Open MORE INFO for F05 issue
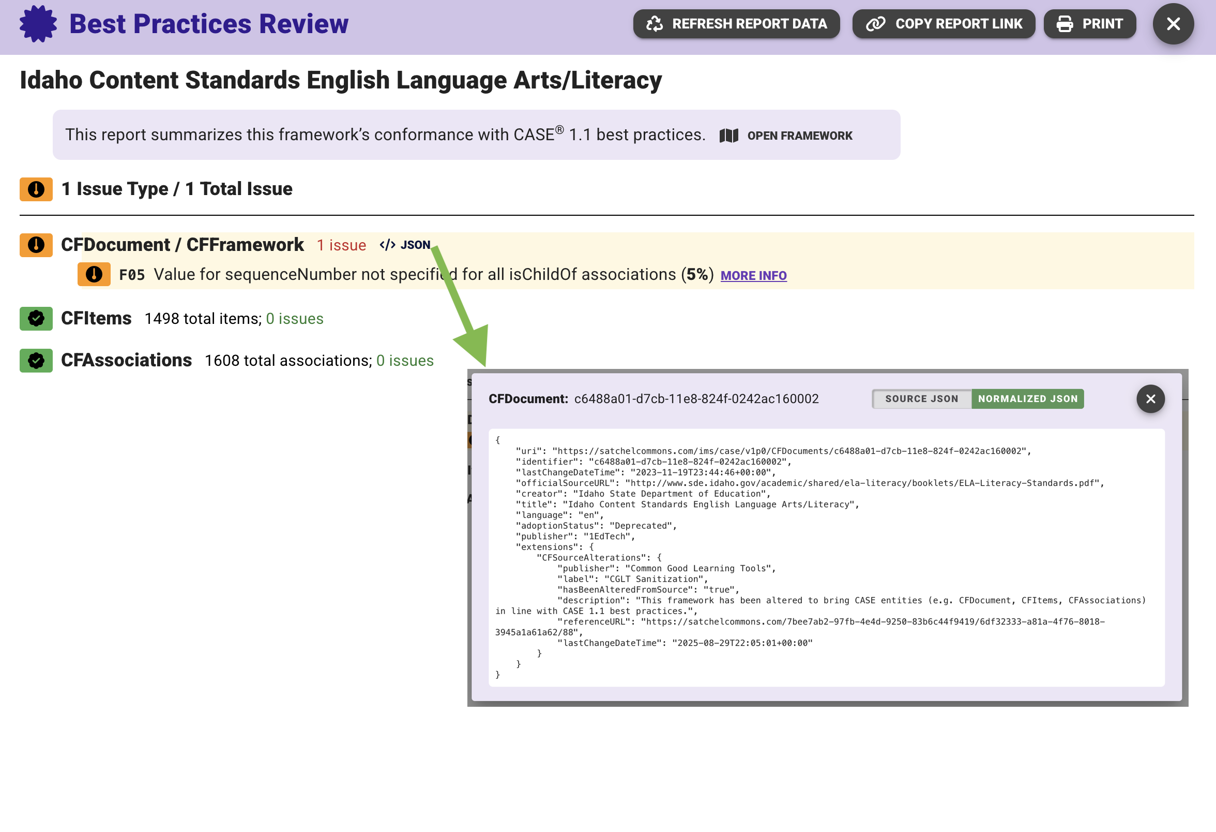The width and height of the screenshot is (1216, 832). [753, 275]
